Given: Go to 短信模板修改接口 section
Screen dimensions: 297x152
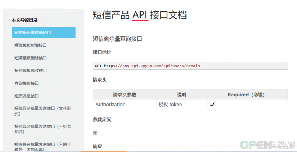Looking at the screenshot, I should click(30, 70).
